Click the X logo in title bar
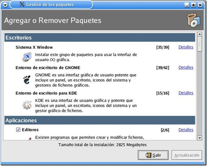Screen dimensions: 207x166 tap(22, 4)
